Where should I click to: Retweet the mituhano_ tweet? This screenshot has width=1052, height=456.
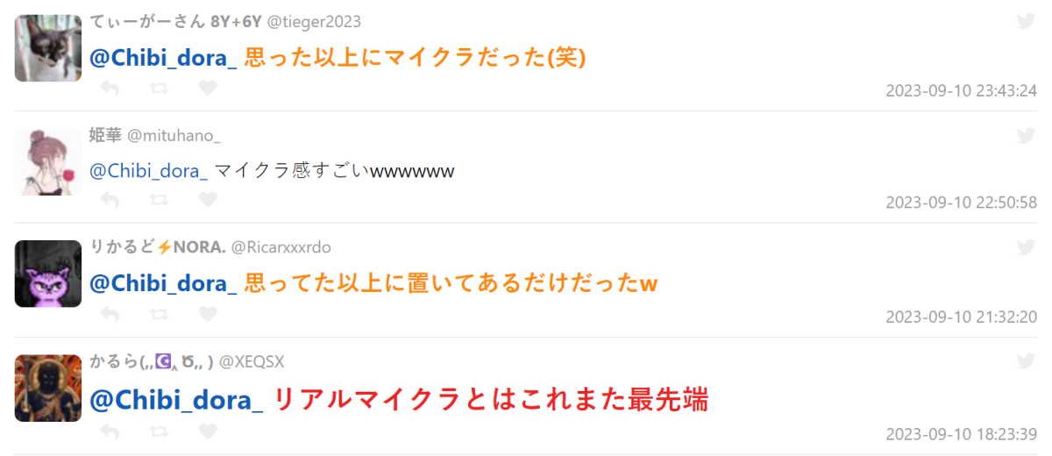tap(159, 200)
